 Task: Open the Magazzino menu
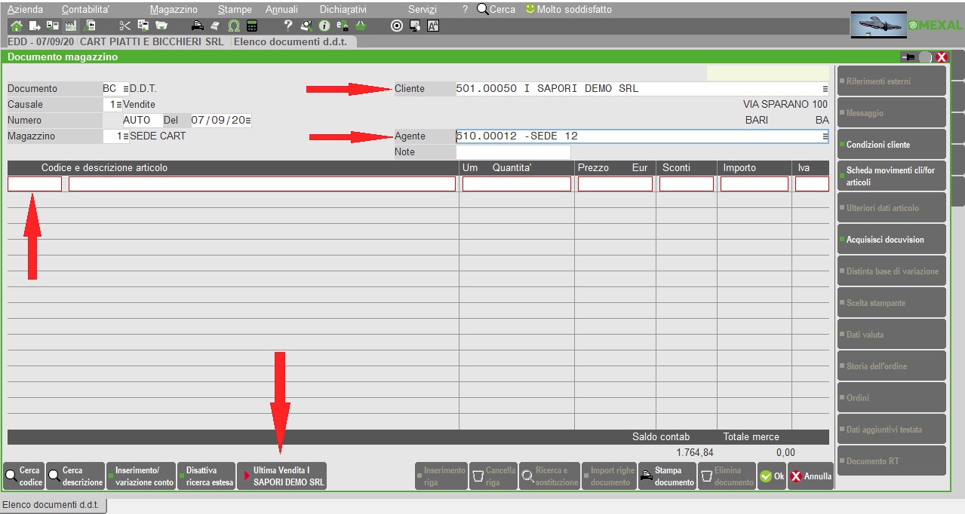coord(174,10)
